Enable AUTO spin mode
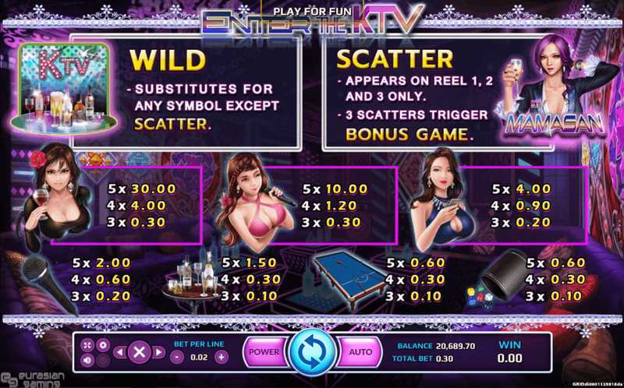Viewport: 624px width, 388px height. point(360,352)
